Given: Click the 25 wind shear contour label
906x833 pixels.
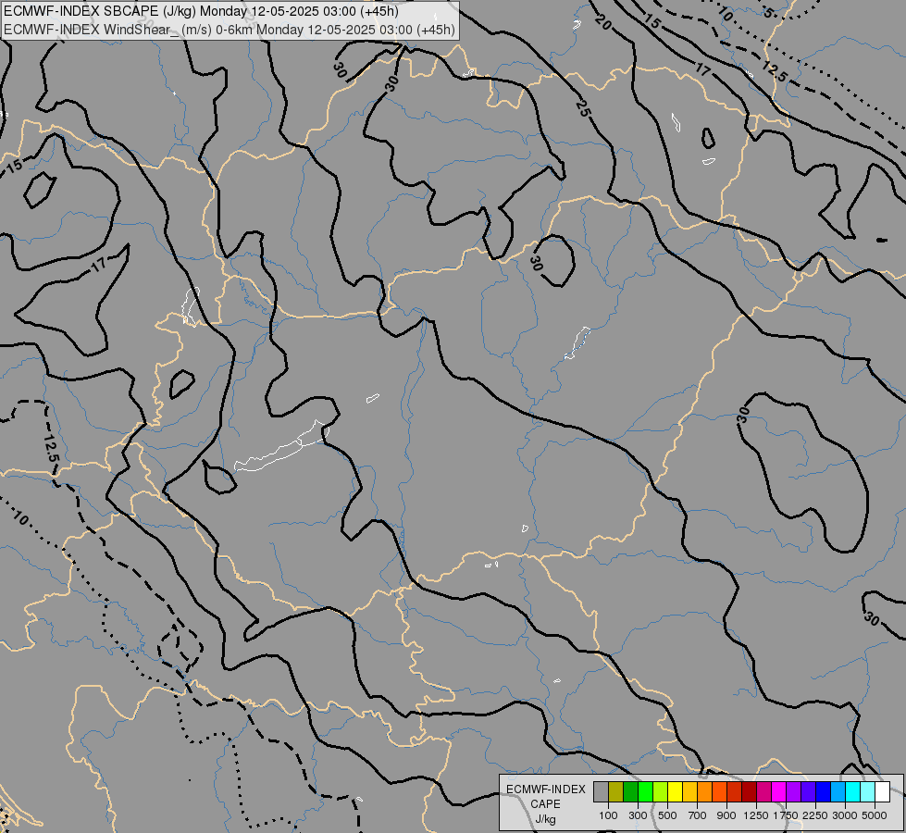Looking at the screenshot, I should click(583, 108).
